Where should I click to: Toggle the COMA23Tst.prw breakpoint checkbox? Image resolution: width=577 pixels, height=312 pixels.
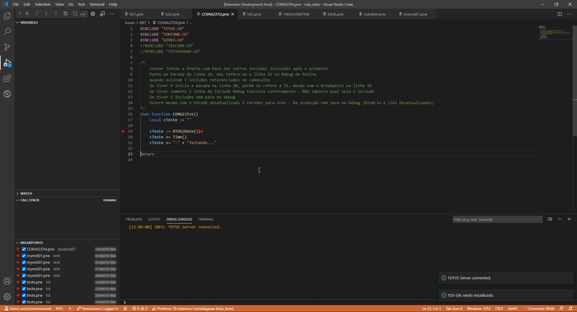[x=24, y=249]
